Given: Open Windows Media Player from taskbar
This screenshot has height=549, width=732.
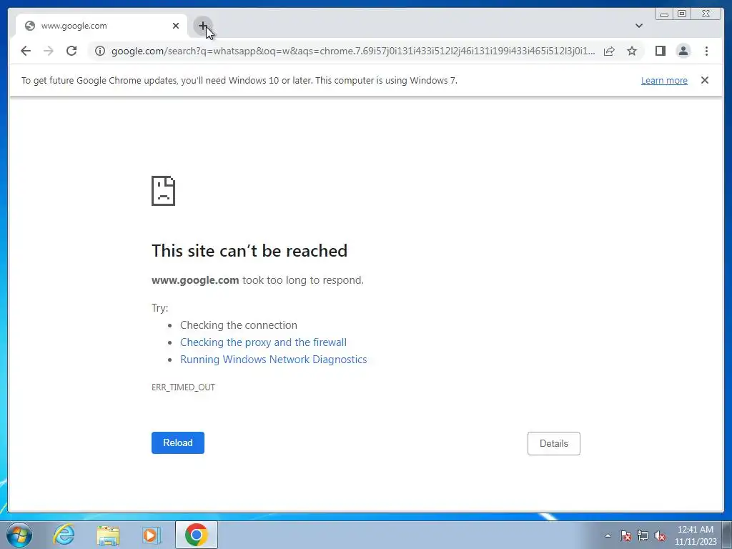Looking at the screenshot, I should click(x=151, y=535).
